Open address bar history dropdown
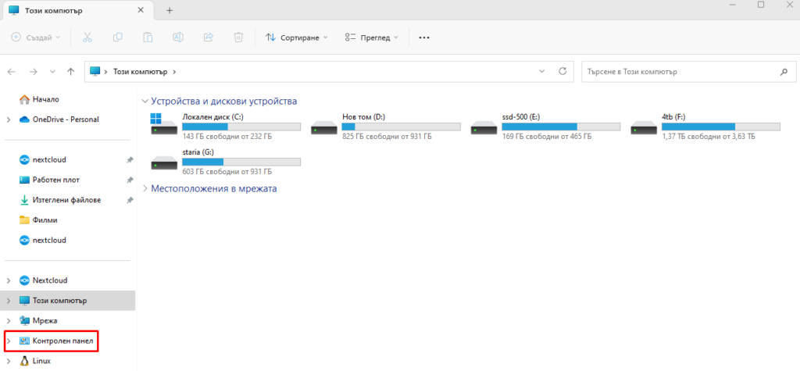Viewport: 800px width, 371px height. (542, 71)
